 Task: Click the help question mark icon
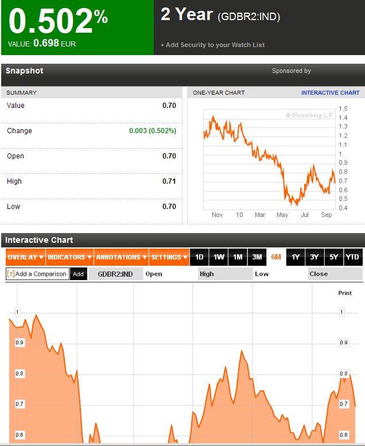click(x=10, y=274)
